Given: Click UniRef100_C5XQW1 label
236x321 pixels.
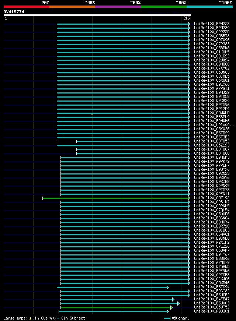Looking at the screenshot, I should click(x=212, y=81).
